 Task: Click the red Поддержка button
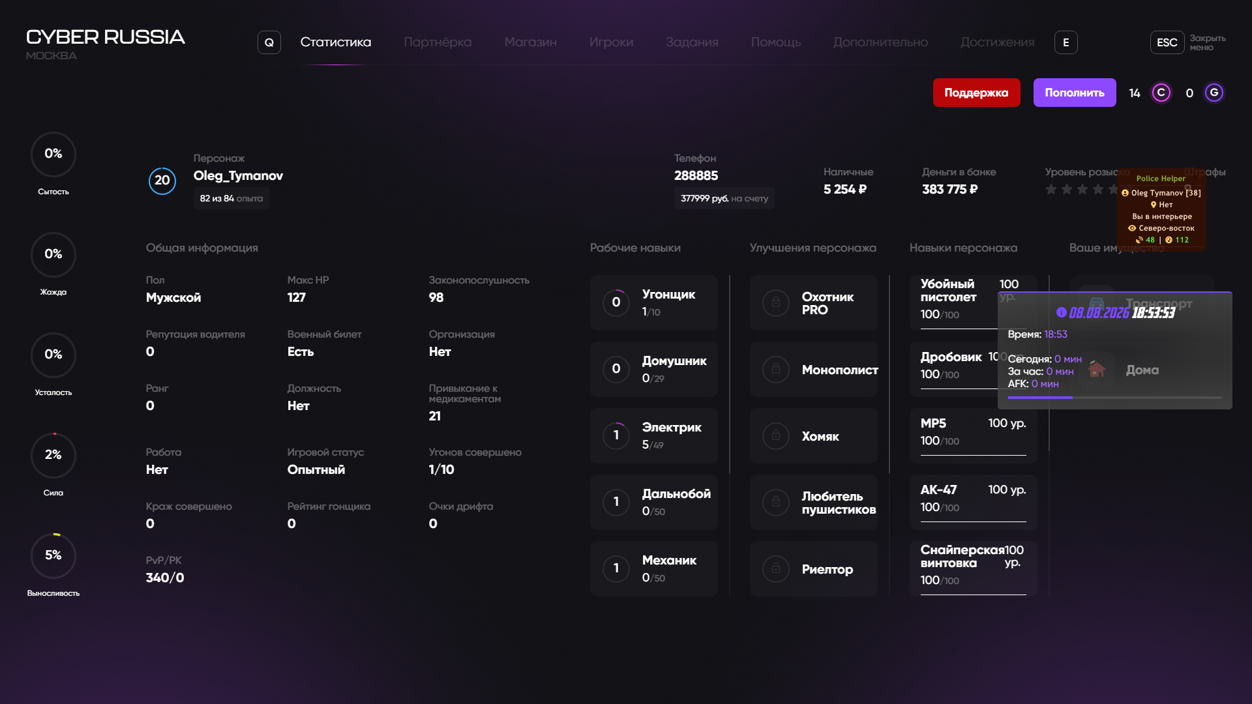click(x=976, y=93)
